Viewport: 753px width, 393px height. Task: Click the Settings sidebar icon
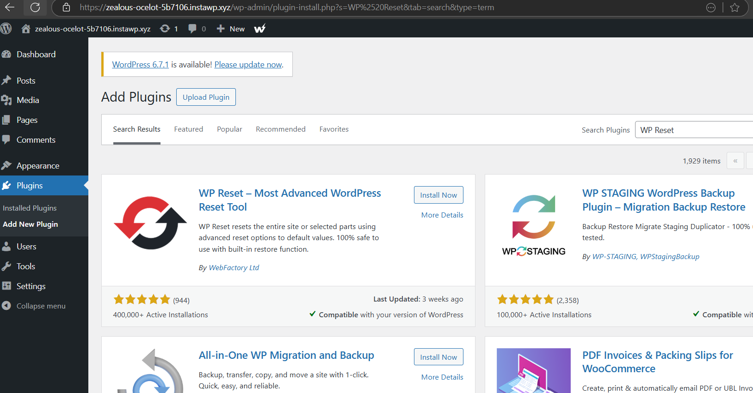tap(6, 286)
